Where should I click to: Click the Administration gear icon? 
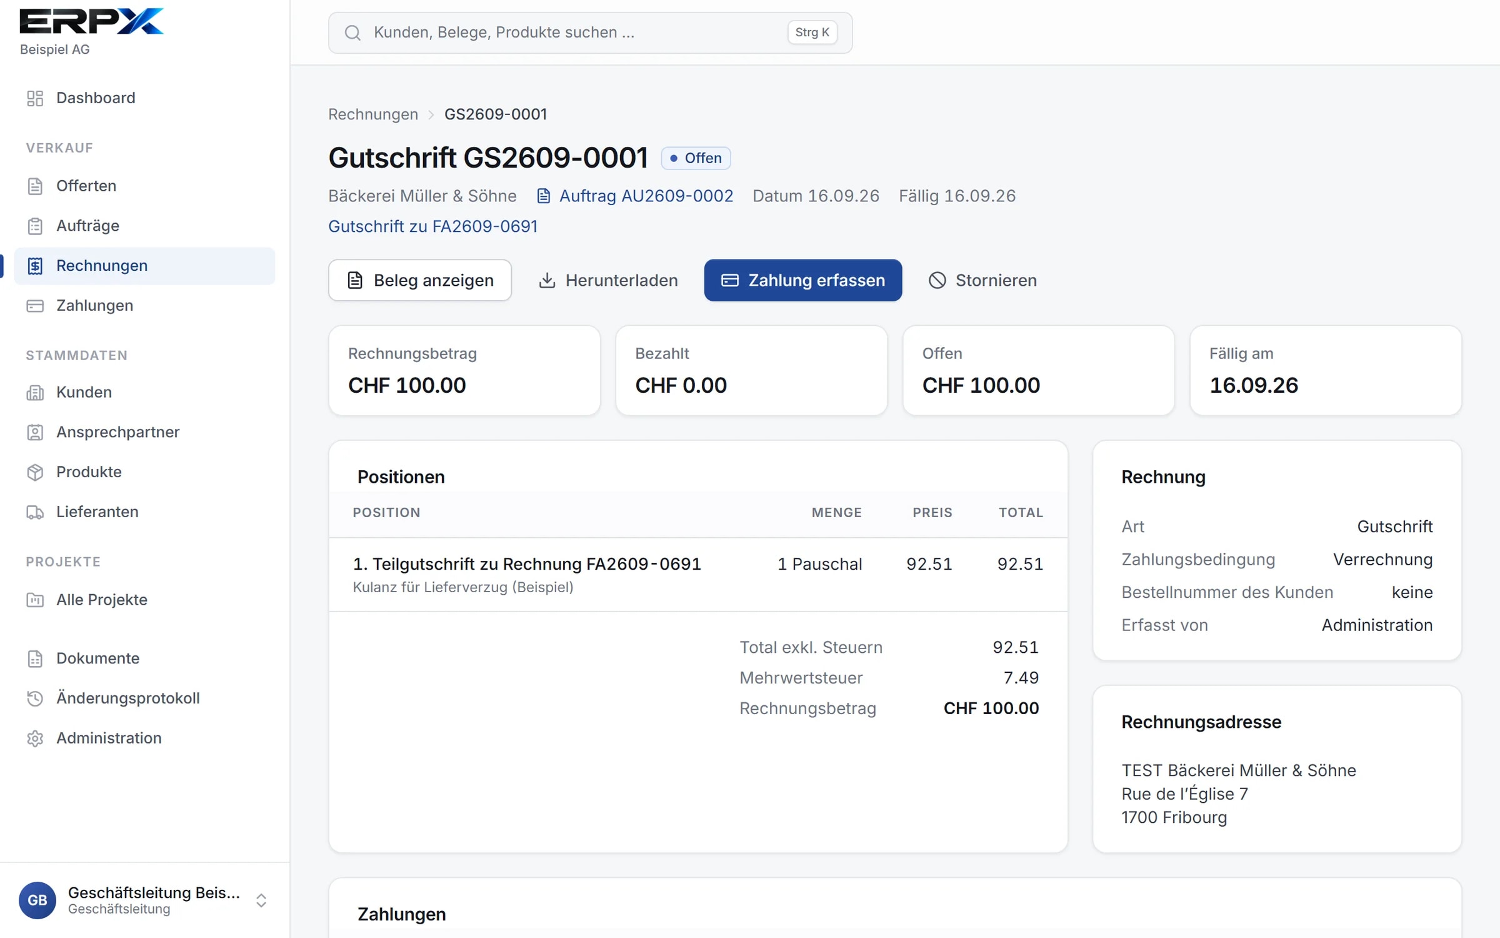(x=35, y=739)
